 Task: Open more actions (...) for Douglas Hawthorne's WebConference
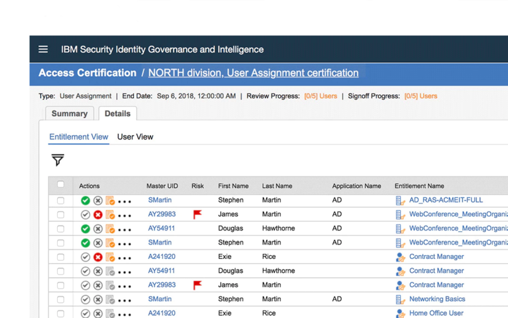click(124, 230)
